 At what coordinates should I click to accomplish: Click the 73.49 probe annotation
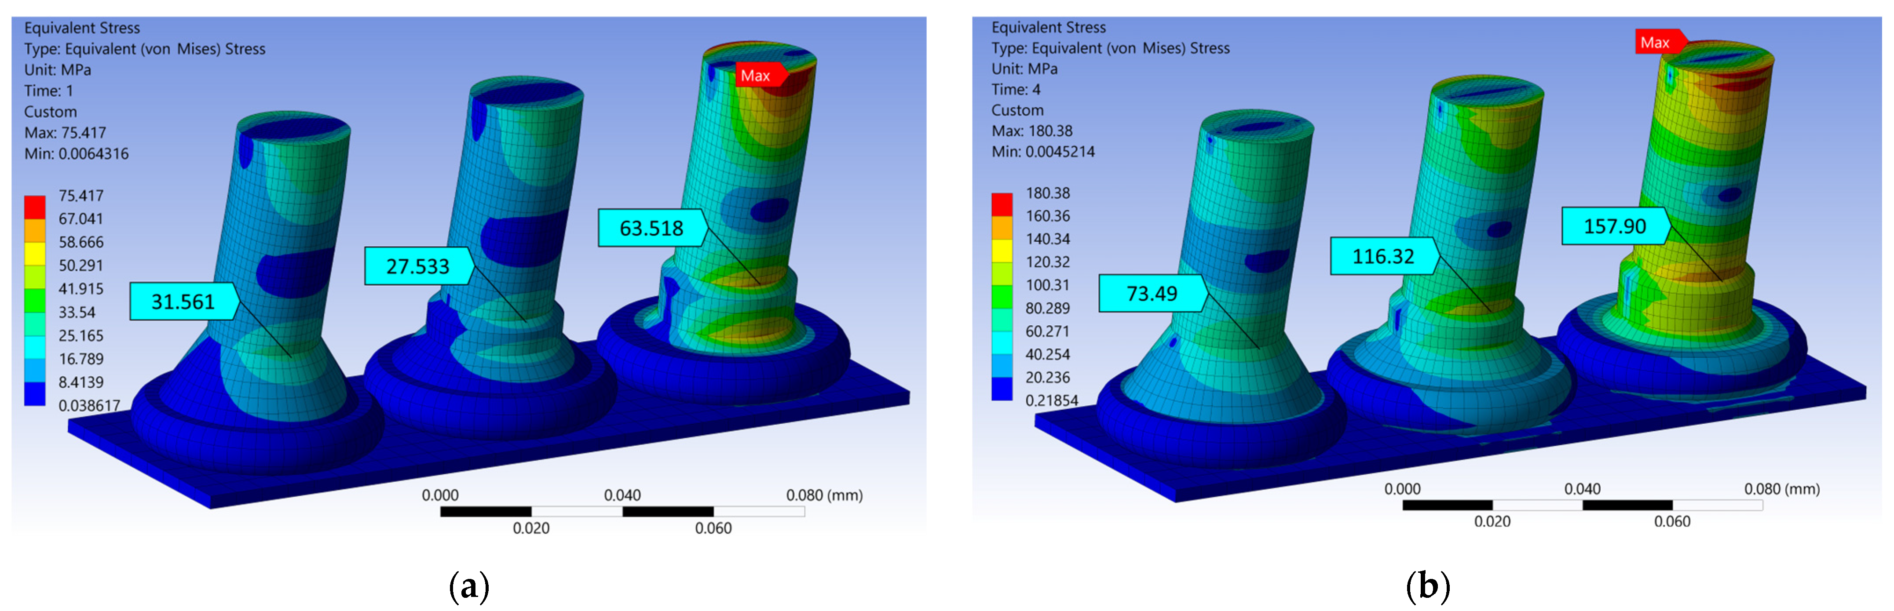[1152, 294]
